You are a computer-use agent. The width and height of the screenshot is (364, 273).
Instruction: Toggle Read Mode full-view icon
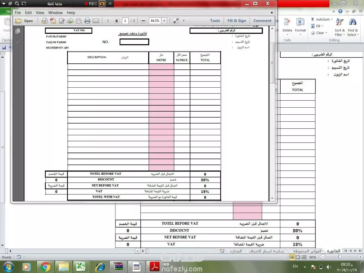[176, 21]
